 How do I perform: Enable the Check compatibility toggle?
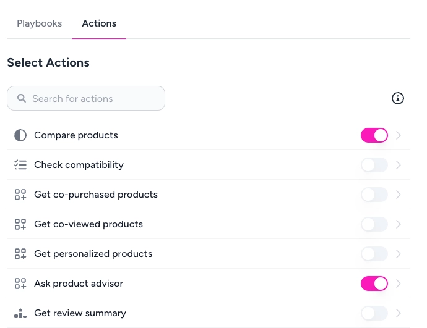[x=374, y=165]
